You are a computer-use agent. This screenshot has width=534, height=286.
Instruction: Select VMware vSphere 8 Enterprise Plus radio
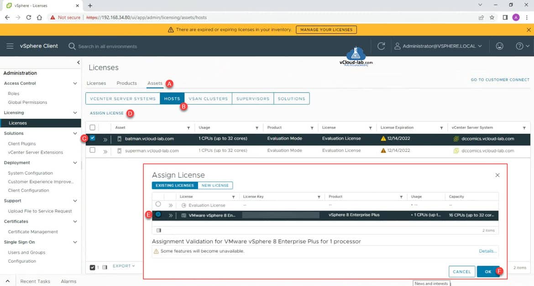pos(158,214)
